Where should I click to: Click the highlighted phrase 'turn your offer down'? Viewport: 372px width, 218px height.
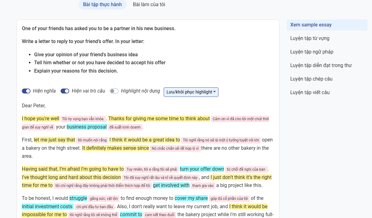click(202, 169)
